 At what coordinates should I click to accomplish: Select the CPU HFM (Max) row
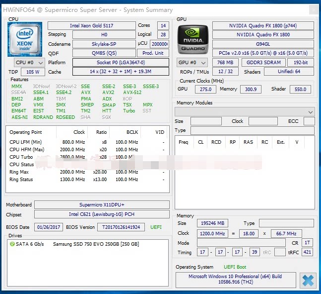point(87,149)
